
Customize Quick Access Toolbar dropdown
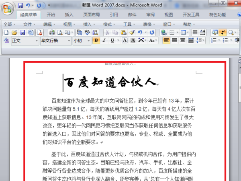tap(49, 5)
